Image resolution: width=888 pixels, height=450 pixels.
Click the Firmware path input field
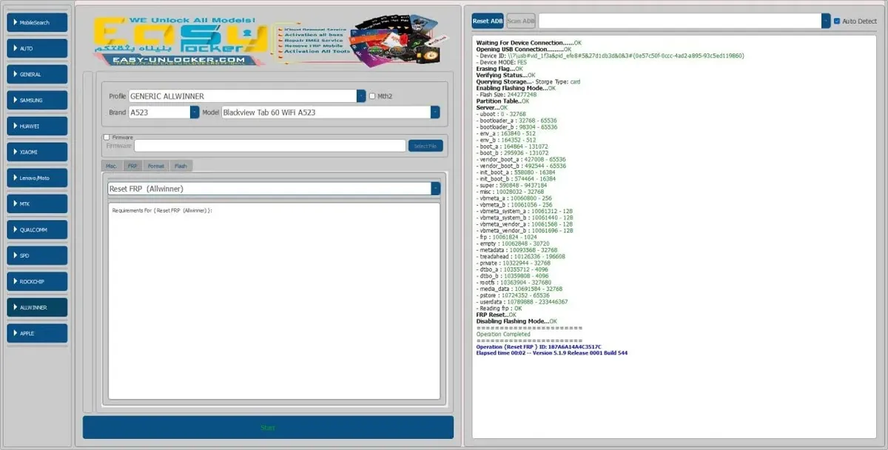tap(270, 146)
